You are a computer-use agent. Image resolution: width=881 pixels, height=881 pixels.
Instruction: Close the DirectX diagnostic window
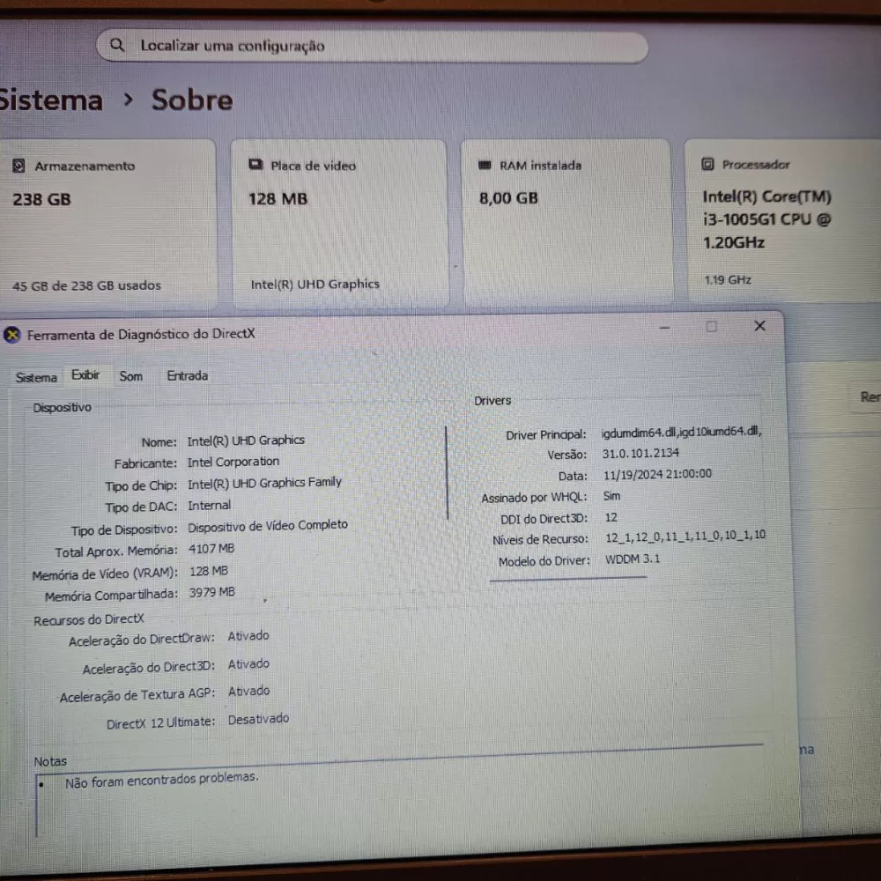click(759, 326)
